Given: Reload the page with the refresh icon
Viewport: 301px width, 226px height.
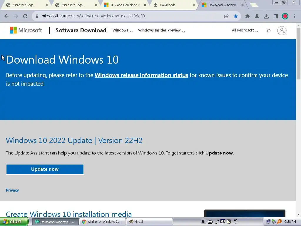Looking at the screenshot, I should (25, 16).
